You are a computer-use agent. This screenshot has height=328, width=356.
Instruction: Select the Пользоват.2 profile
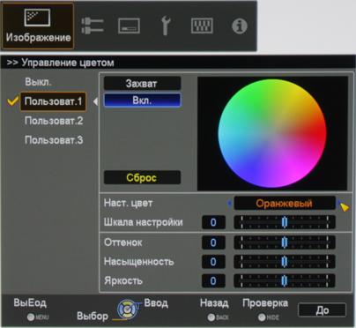pos(54,121)
